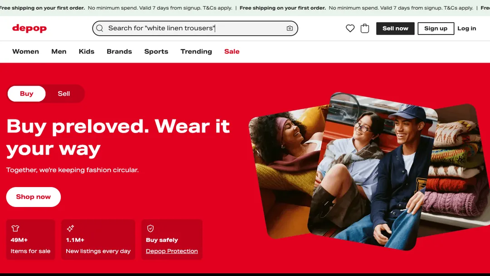Go to the Sale section

(x=232, y=52)
